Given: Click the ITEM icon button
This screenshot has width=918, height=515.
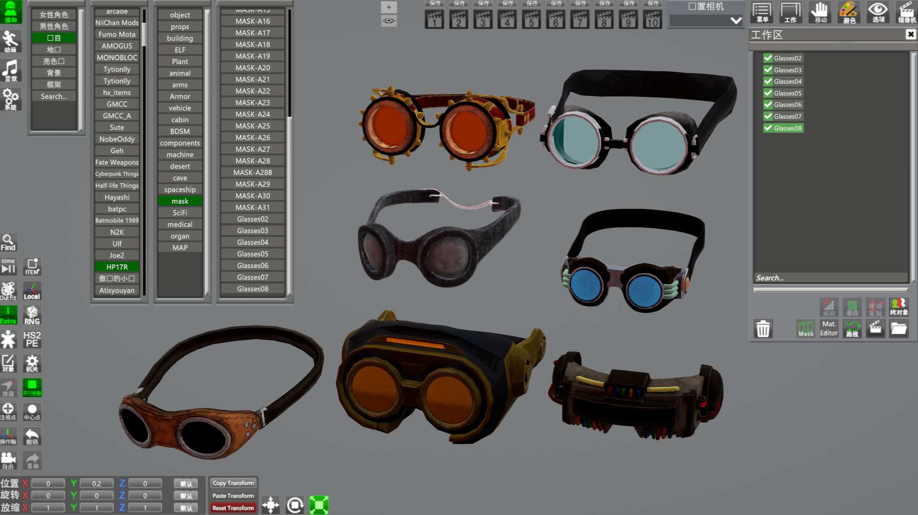Looking at the screenshot, I should [x=32, y=267].
